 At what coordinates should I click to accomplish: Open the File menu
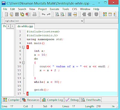(5, 9)
